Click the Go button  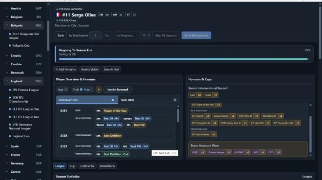coord(107,36)
